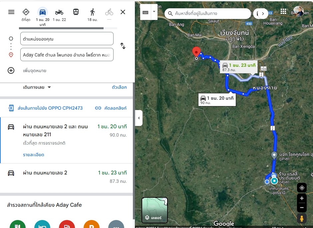The height and width of the screenshot is (228, 313).
Task: Search nearby restaurants green icon
Action: click(x=18, y=225)
